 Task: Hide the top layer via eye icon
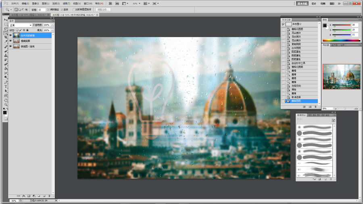(x=10, y=35)
